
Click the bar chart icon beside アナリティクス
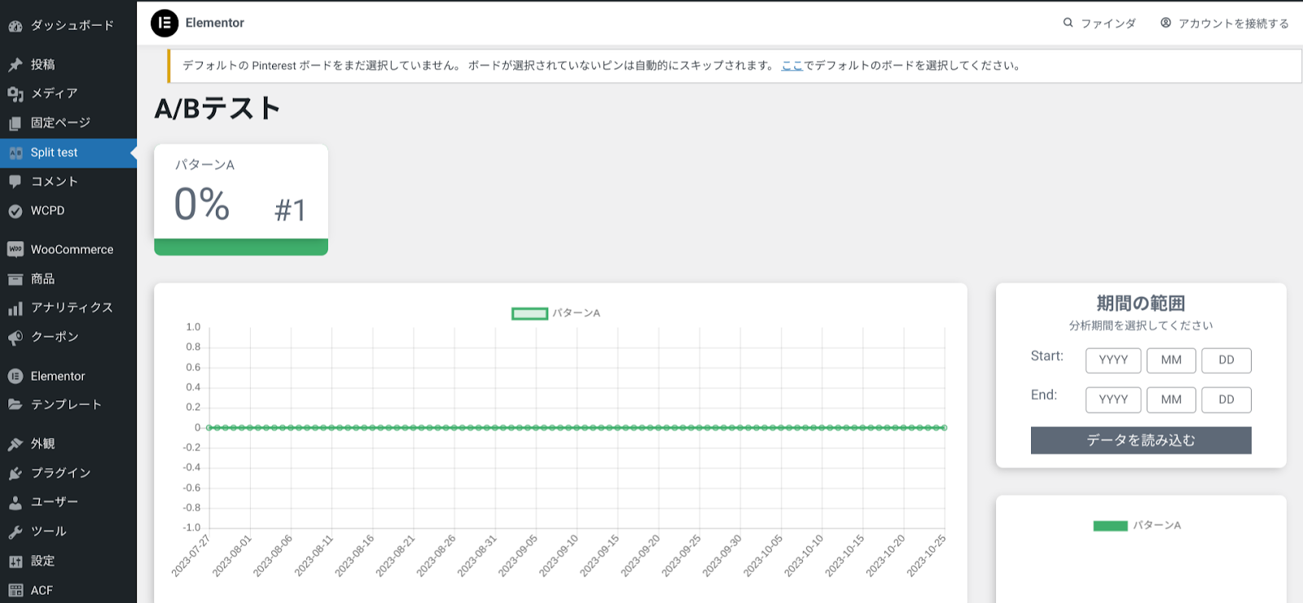click(15, 308)
